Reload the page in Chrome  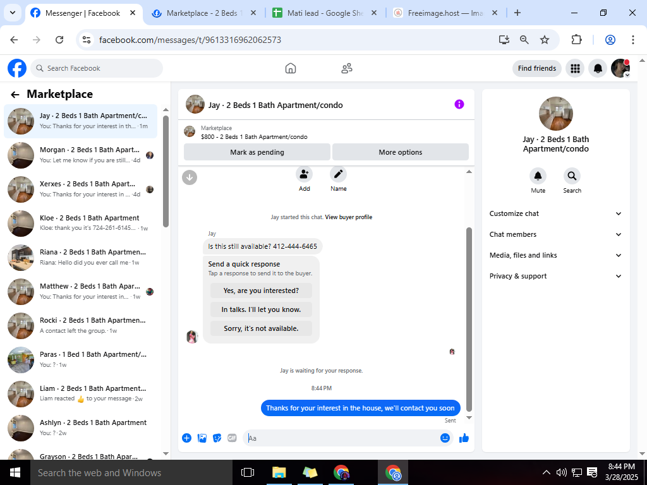[x=59, y=40]
